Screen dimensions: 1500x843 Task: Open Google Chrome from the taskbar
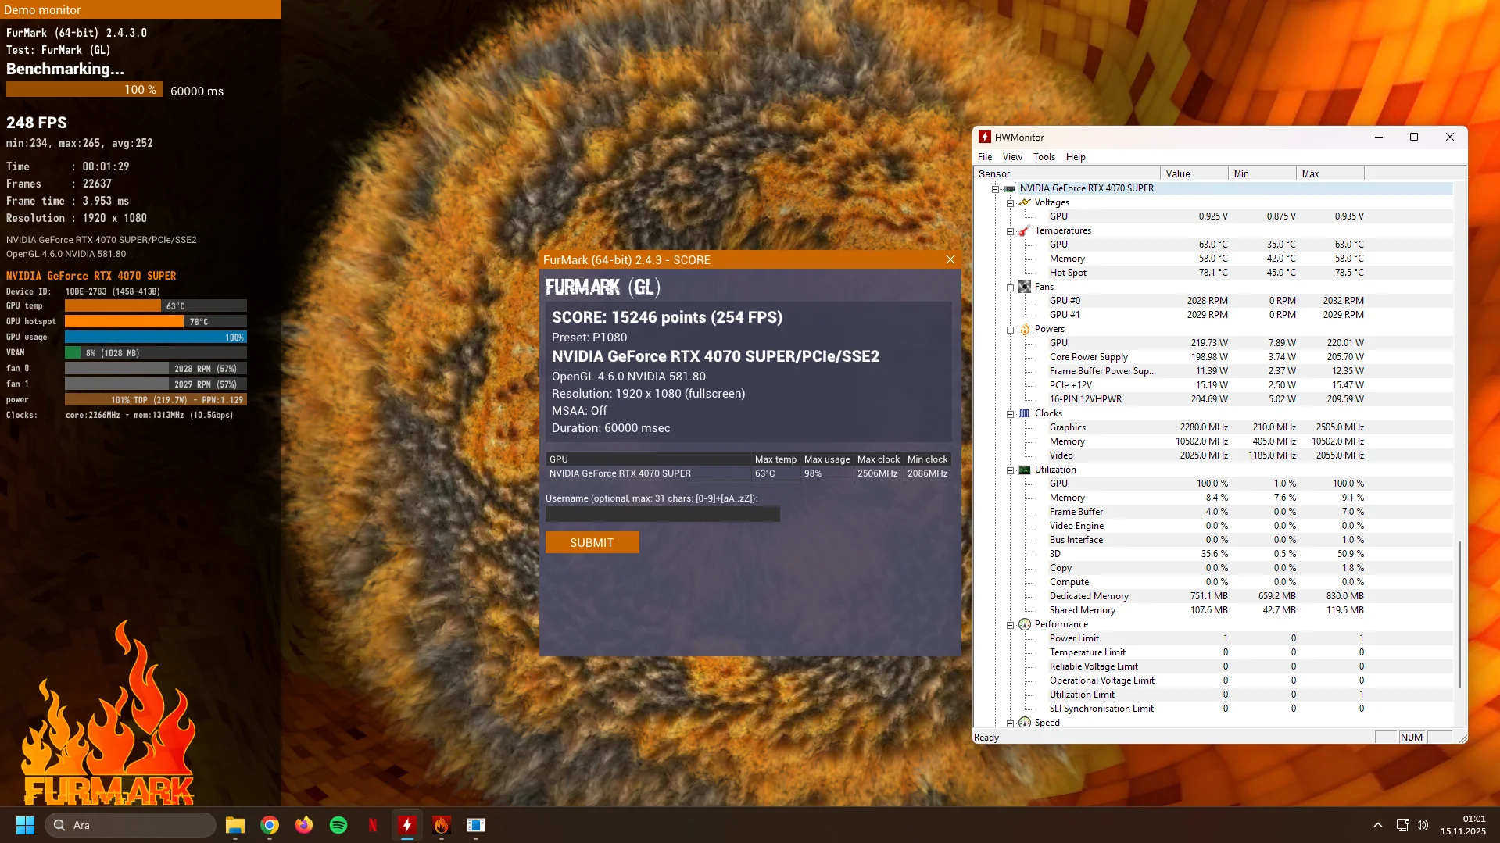click(270, 825)
